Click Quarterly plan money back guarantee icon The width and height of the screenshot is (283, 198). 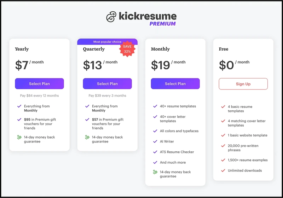(87, 137)
